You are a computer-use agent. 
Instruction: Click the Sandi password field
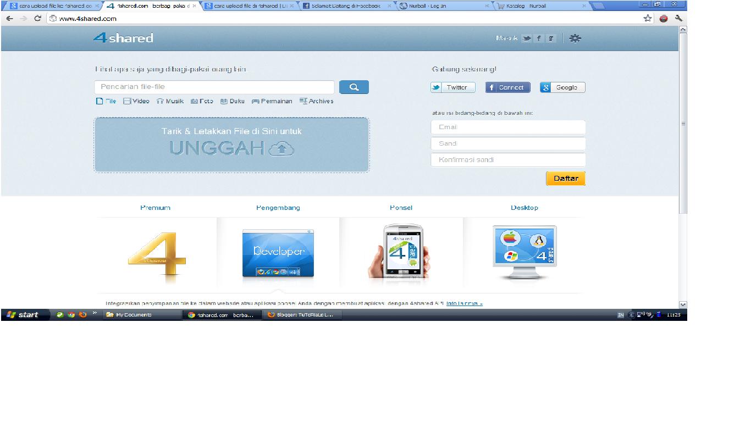tap(508, 143)
